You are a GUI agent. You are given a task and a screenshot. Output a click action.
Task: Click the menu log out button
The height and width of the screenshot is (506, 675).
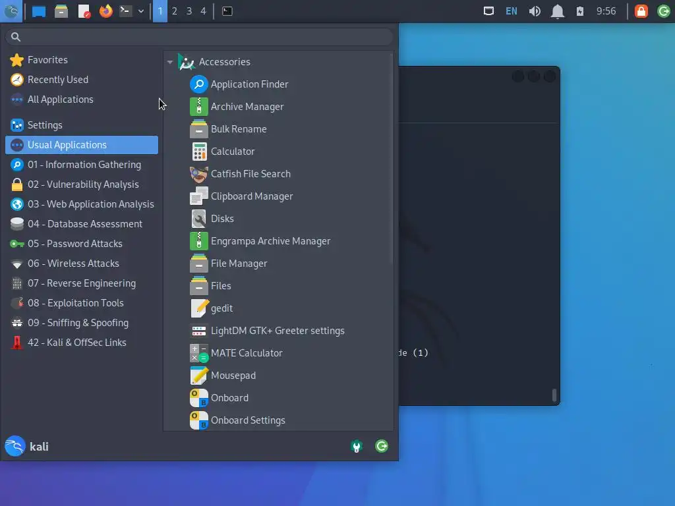[x=382, y=446]
